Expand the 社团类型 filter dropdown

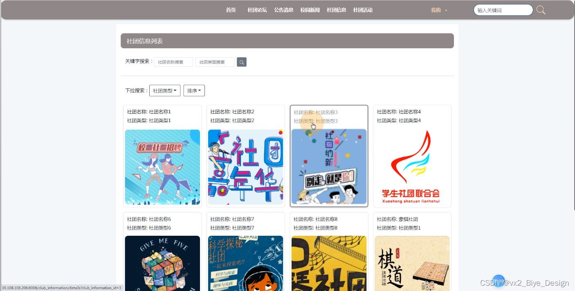point(165,90)
